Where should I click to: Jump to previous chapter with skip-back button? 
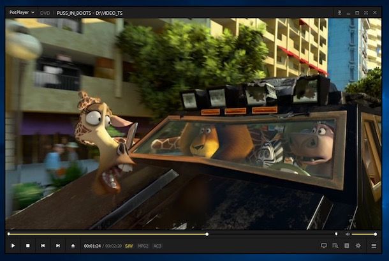pos(43,246)
